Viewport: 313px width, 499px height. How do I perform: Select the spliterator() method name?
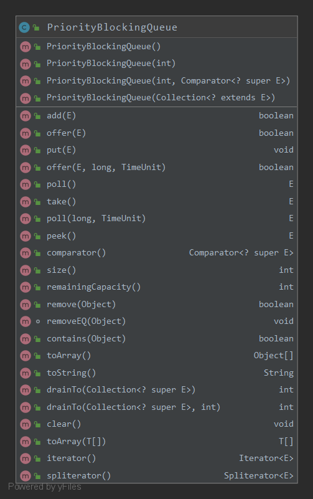(79, 476)
